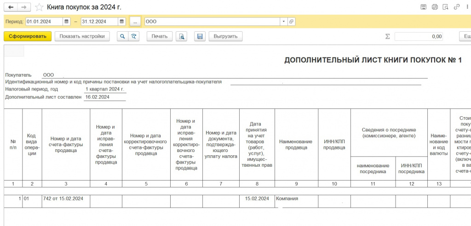Click header 'Номер и дата счета-фактуры продавца'
Image resolution: width=471 pixels, height=226 pixels.
coord(66,145)
